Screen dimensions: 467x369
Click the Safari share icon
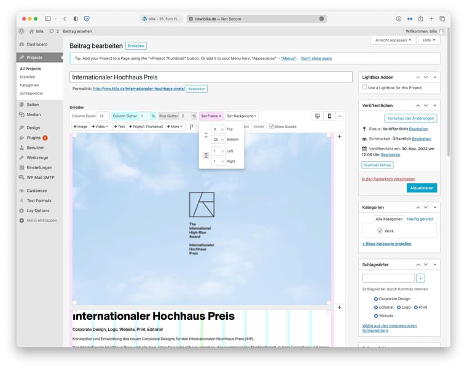[421, 19]
